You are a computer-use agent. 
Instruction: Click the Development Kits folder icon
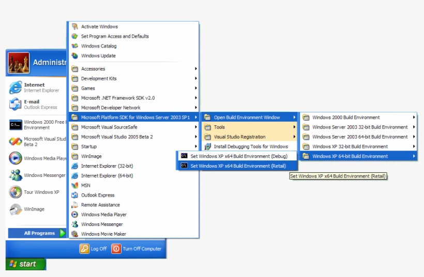[75, 78]
